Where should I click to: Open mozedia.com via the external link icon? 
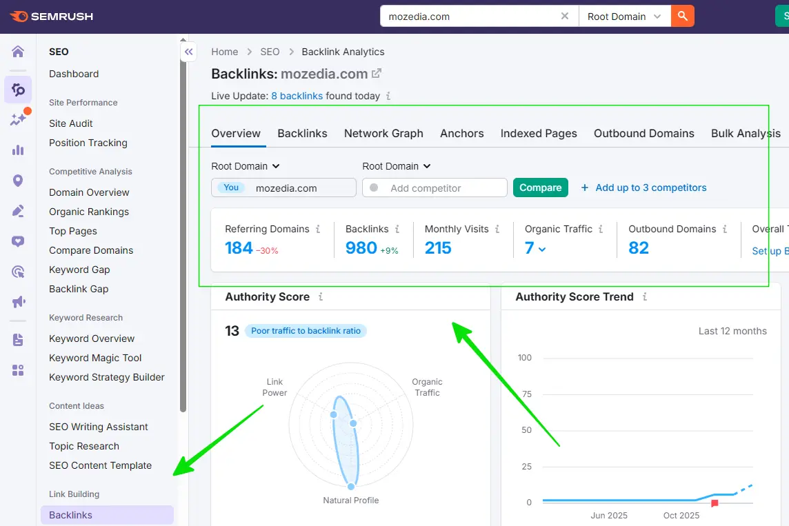374,73
